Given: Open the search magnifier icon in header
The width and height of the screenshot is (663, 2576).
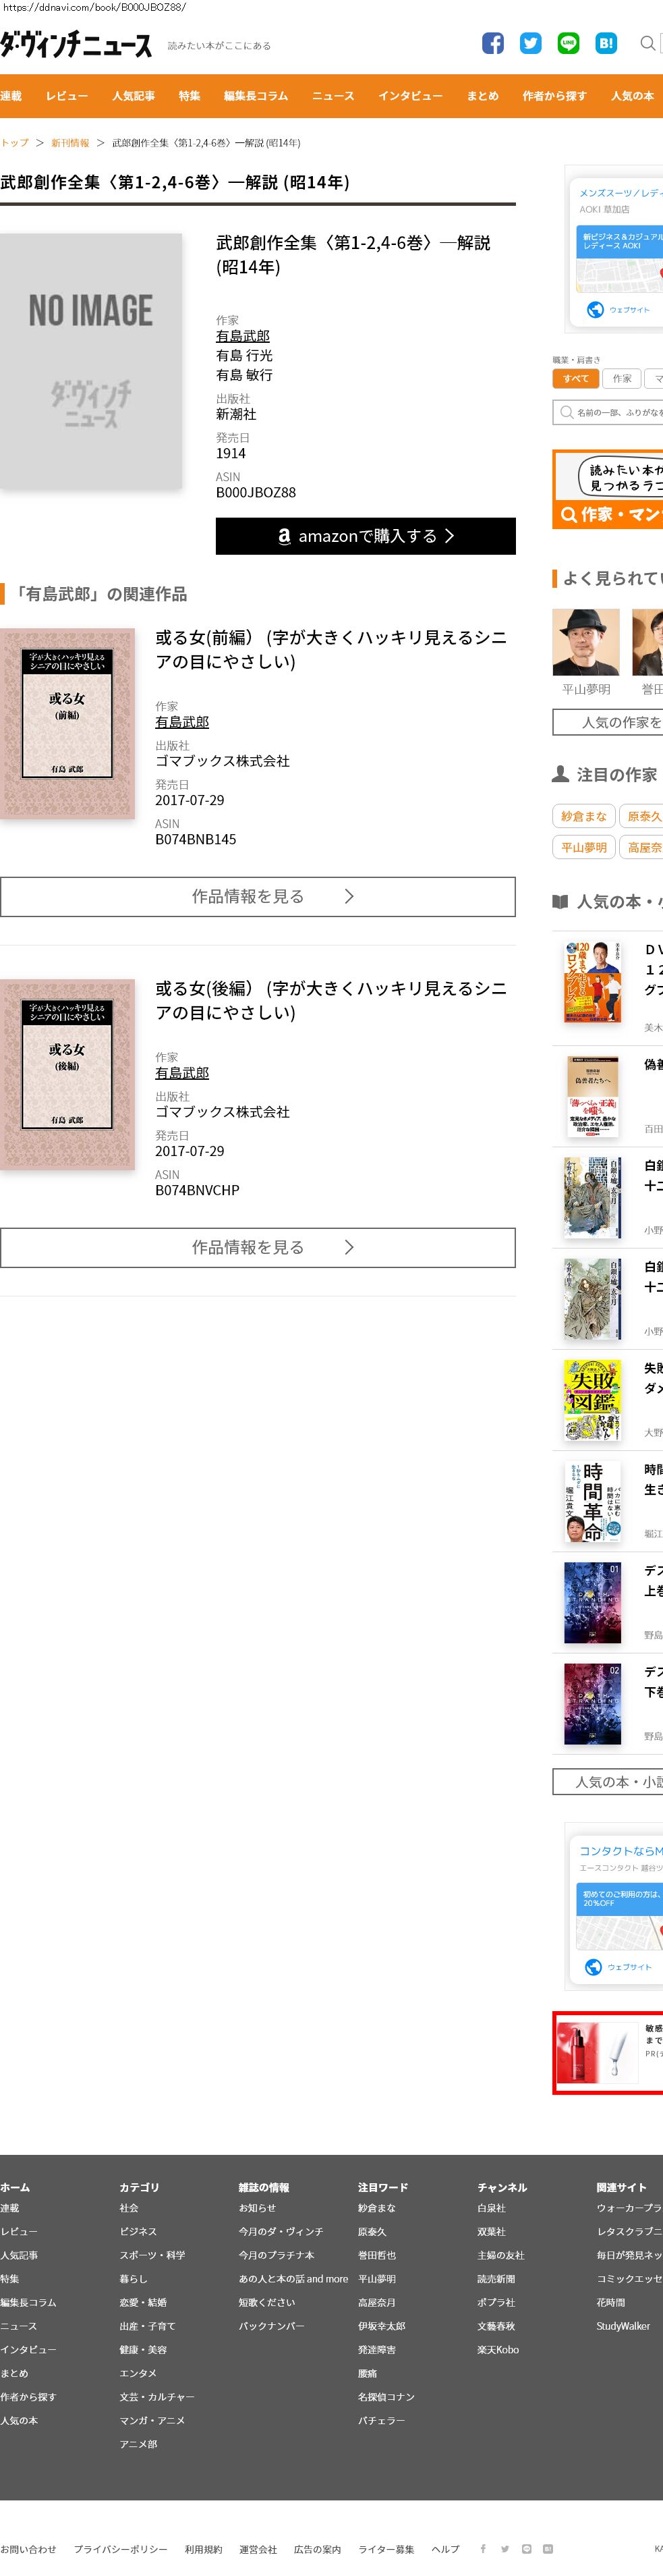Looking at the screenshot, I should point(648,43).
